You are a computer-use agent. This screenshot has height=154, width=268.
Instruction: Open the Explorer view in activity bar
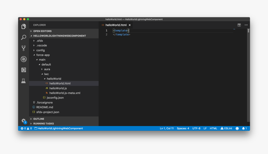click(x=24, y=26)
